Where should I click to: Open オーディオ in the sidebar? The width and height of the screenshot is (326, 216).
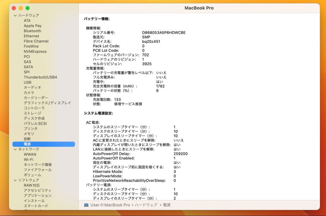pyautogui.click(x=32, y=87)
